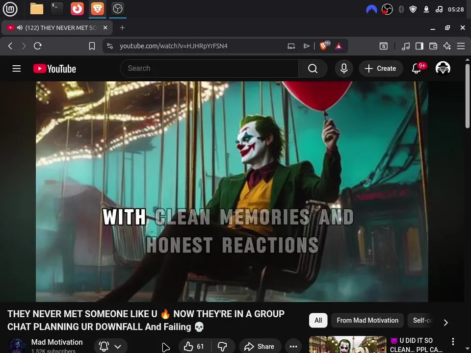This screenshot has height=353, width=471.
Task: Open a new browser tab
Action: [x=122, y=27]
